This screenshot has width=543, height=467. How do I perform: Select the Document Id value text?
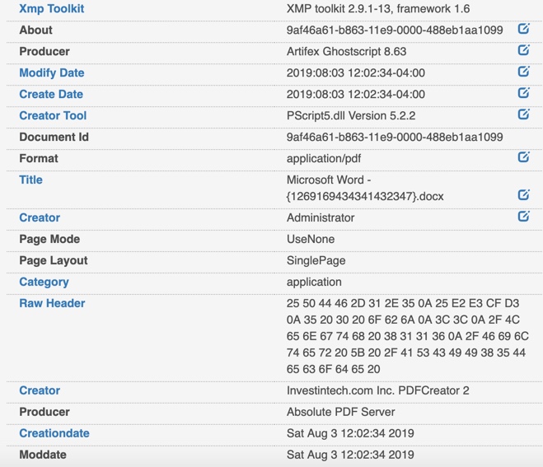[395, 137]
